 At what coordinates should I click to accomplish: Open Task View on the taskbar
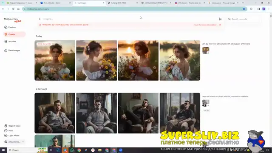point(51,150)
